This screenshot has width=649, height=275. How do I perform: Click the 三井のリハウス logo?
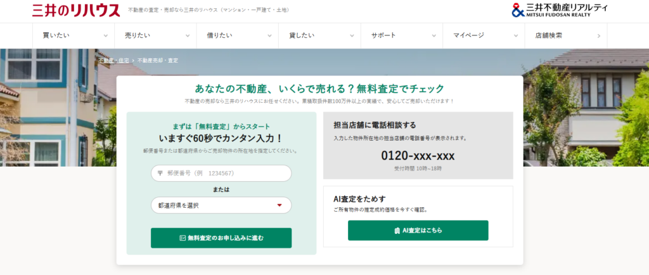pyautogui.click(x=76, y=10)
